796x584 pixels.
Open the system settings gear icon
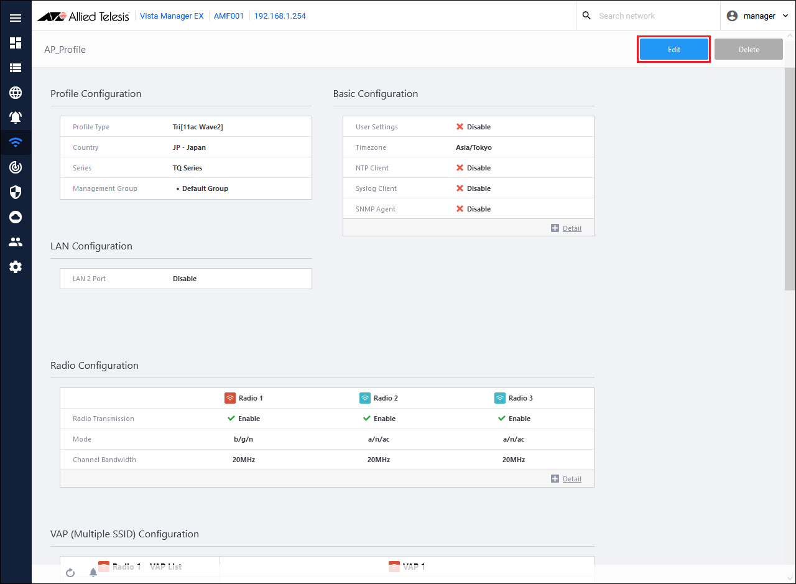pyautogui.click(x=16, y=267)
